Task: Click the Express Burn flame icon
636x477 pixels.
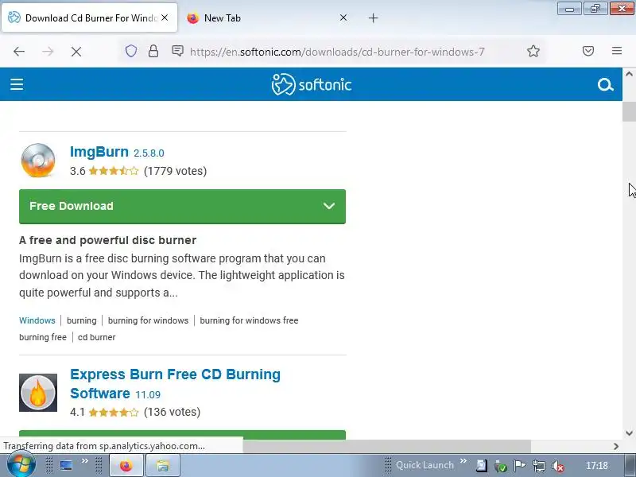Action: [37, 393]
